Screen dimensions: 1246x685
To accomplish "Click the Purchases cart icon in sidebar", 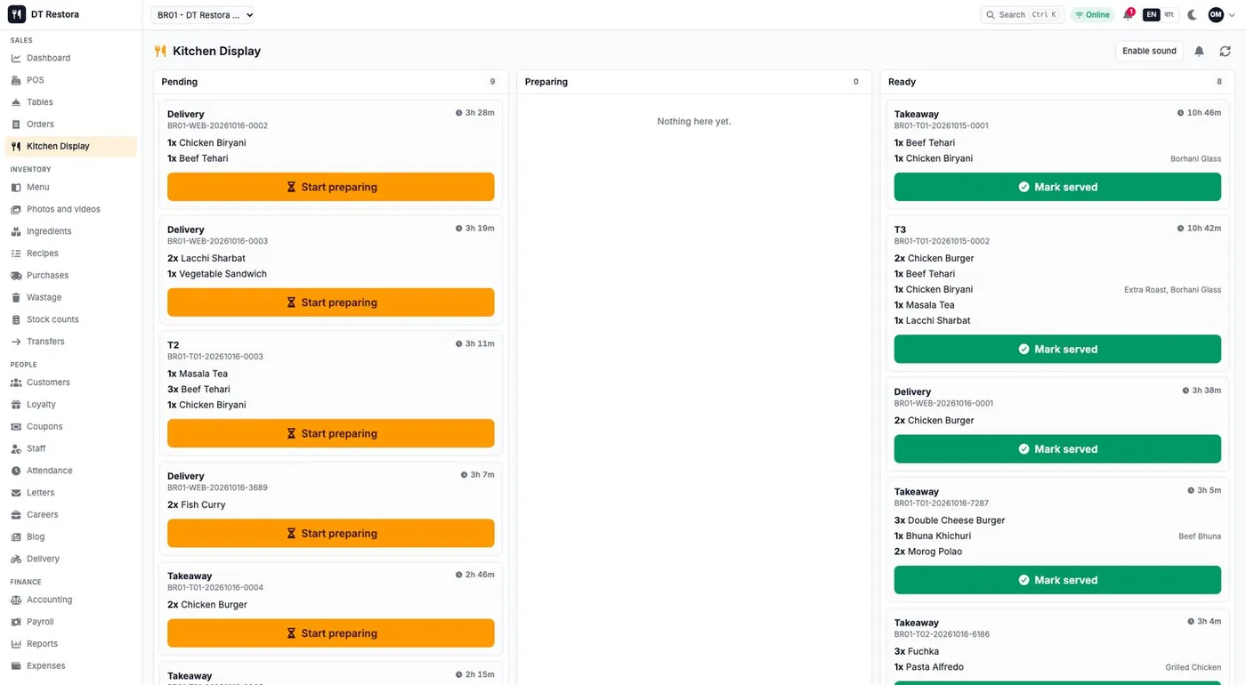I will coord(16,276).
